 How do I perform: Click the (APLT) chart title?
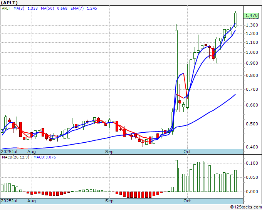click(9, 3)
